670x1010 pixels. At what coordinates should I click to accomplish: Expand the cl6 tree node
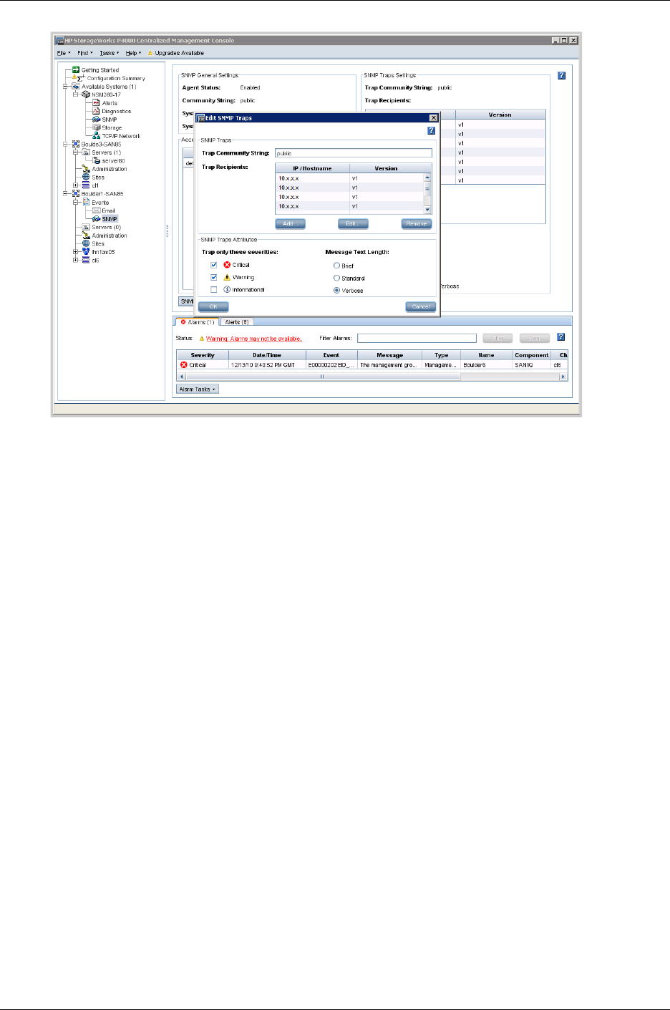click(75, 261)
